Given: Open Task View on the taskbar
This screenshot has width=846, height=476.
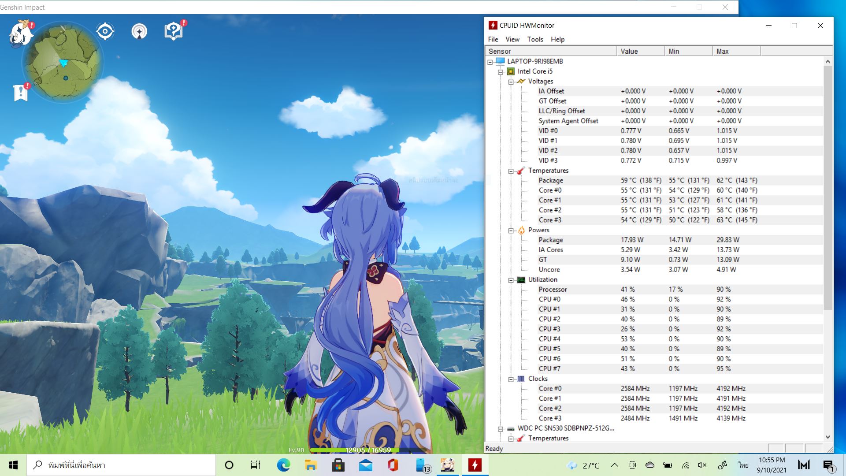Looking at the screenshot, I should pyautogui.click(x=256, y=465).
